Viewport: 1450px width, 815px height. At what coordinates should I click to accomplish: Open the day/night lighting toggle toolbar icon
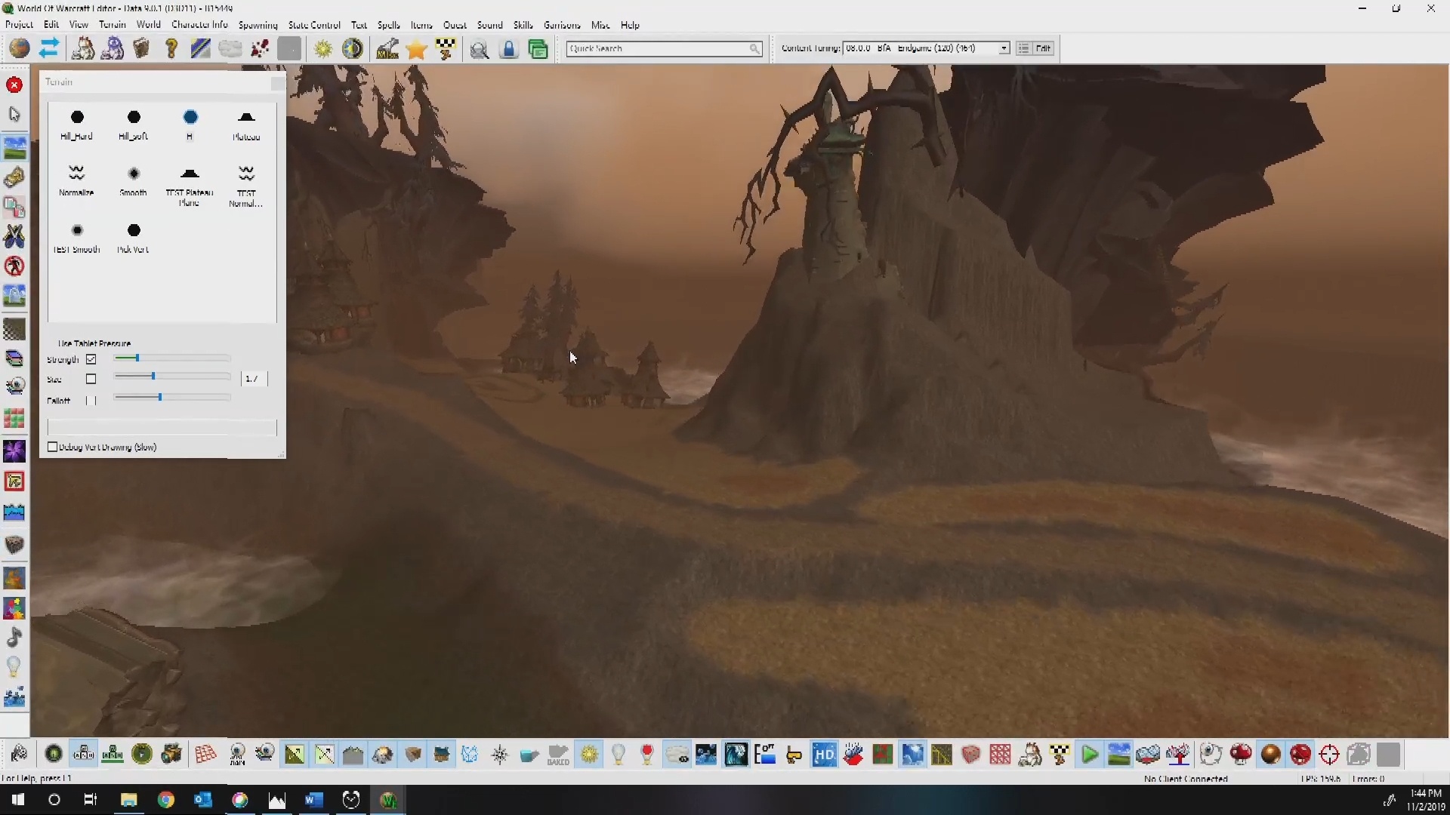pos(353,48)
